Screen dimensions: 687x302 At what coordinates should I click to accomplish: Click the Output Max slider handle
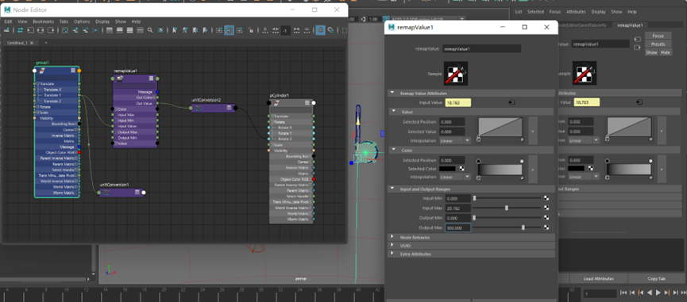[x=523, y=227]
